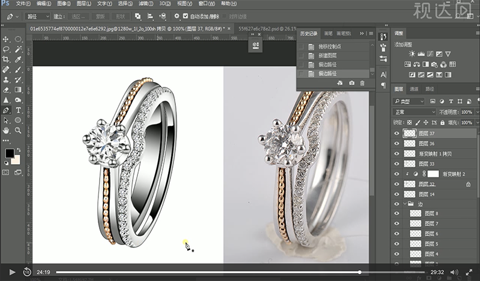Add a Color Balance adjustment
The image size is (480, 281).
tap(416, 64)
